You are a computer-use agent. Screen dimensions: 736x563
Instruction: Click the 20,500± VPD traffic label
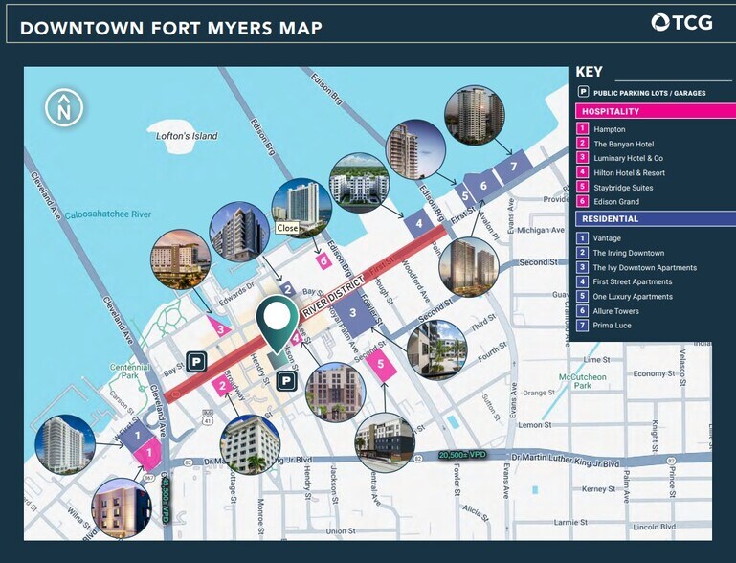(x=468, y=456)
